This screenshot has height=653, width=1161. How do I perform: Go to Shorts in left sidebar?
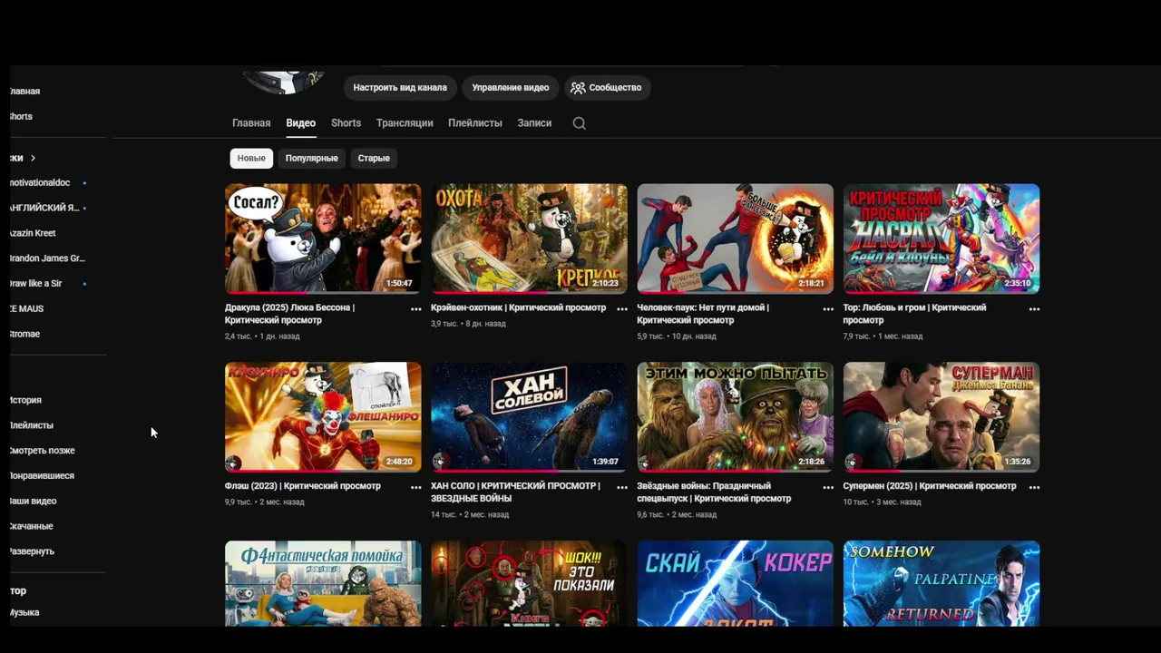click(x=21, y=117)
